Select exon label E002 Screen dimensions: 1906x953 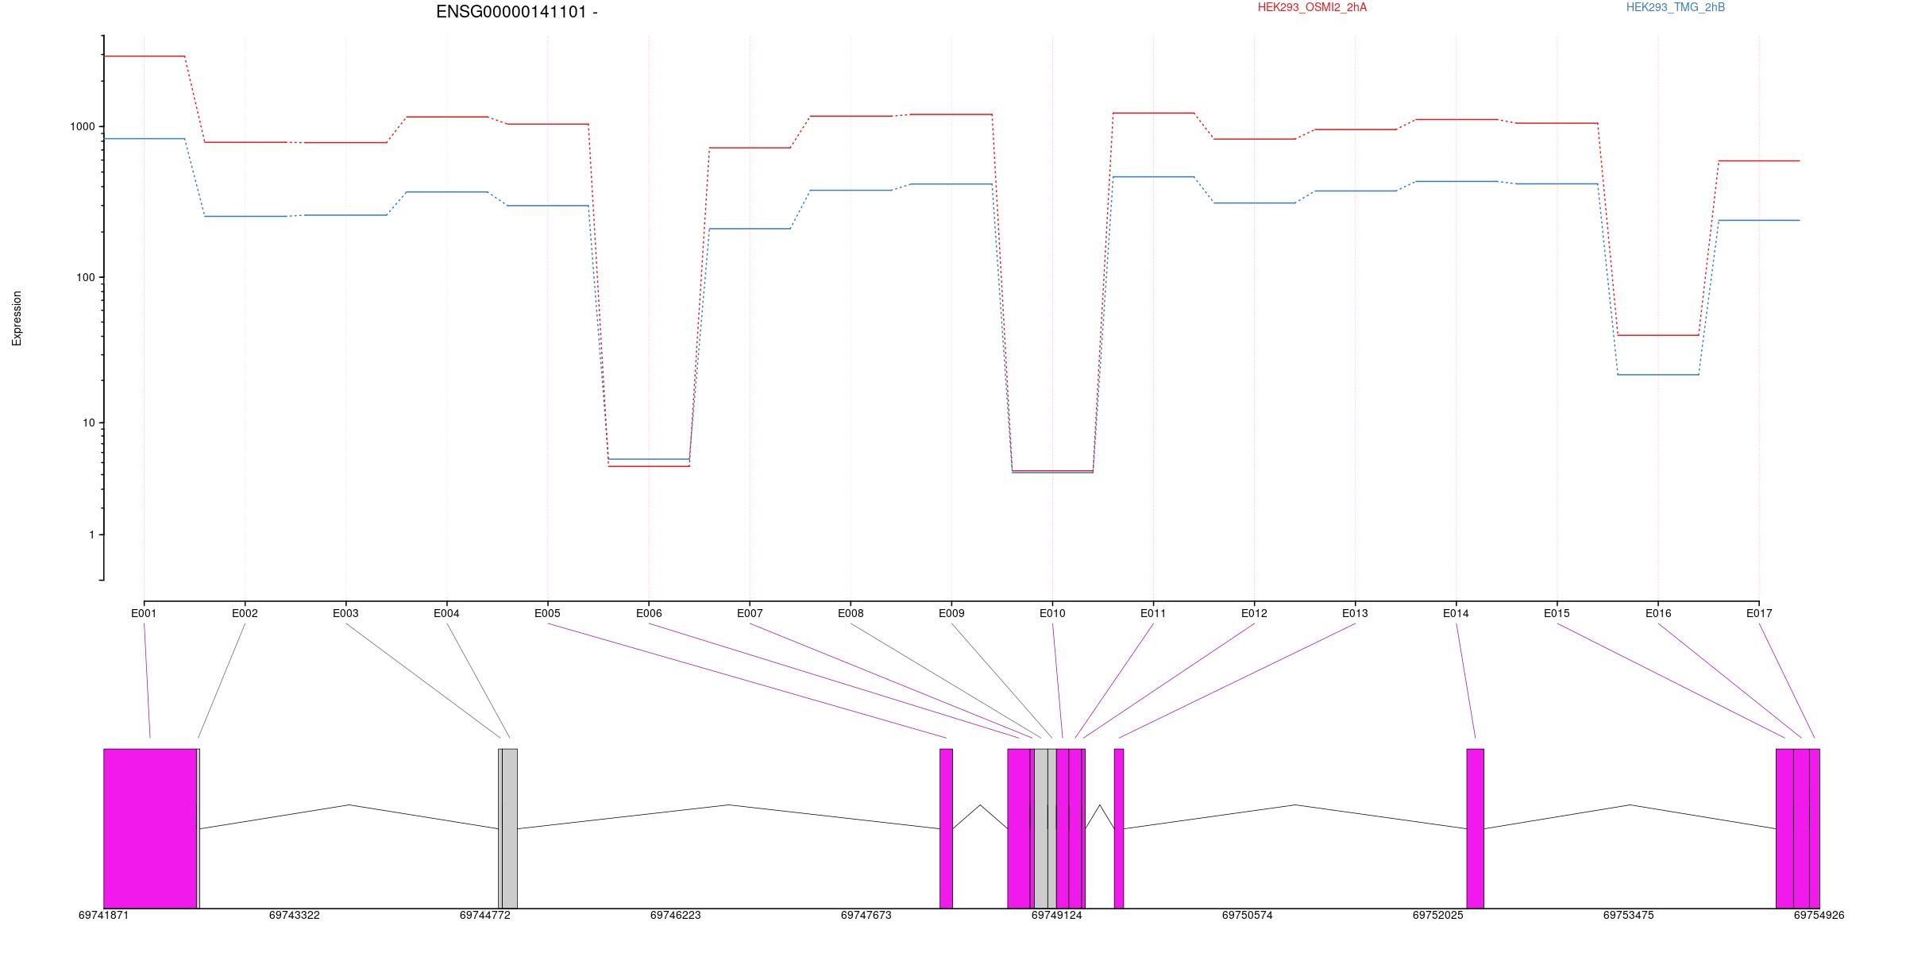(245, 613)
